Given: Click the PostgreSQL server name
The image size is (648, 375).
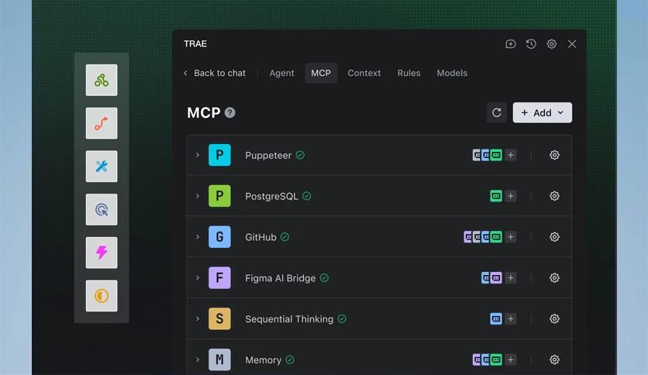Looking at the screenshot, I should (271, 196).
